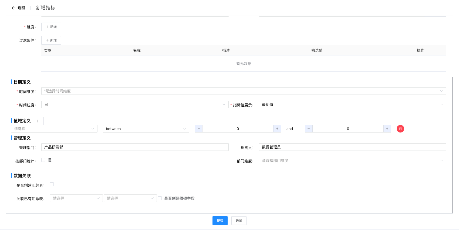Viewport: 459px width, 230px height.
Task: Increase the first between value
Action: pos(277,129)
